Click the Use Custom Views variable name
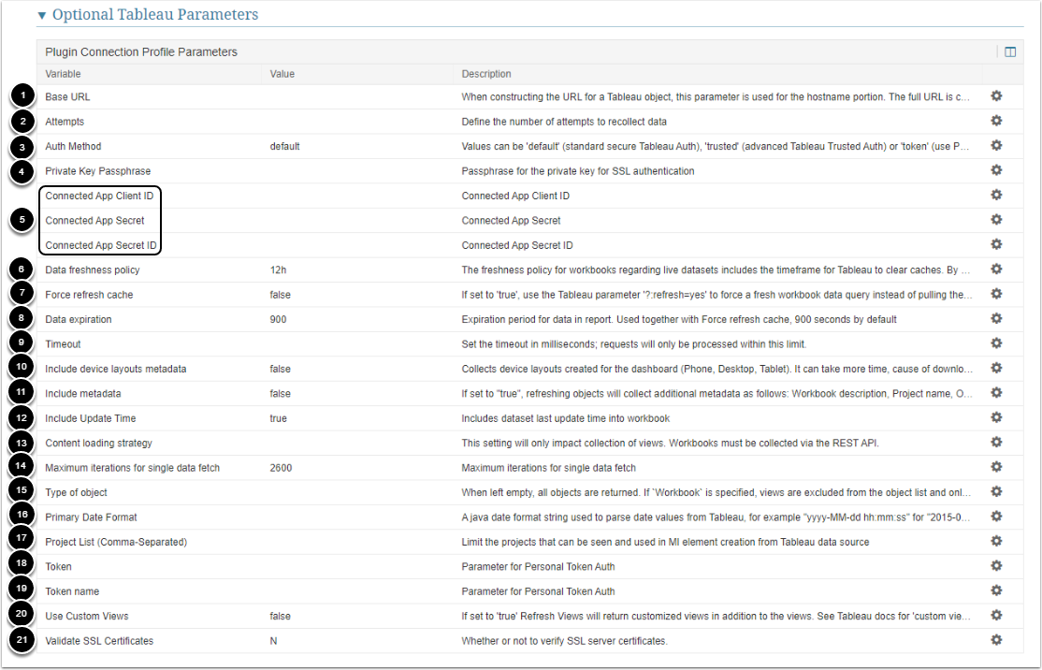This screenshot has width=1042, height=670. 87,616
